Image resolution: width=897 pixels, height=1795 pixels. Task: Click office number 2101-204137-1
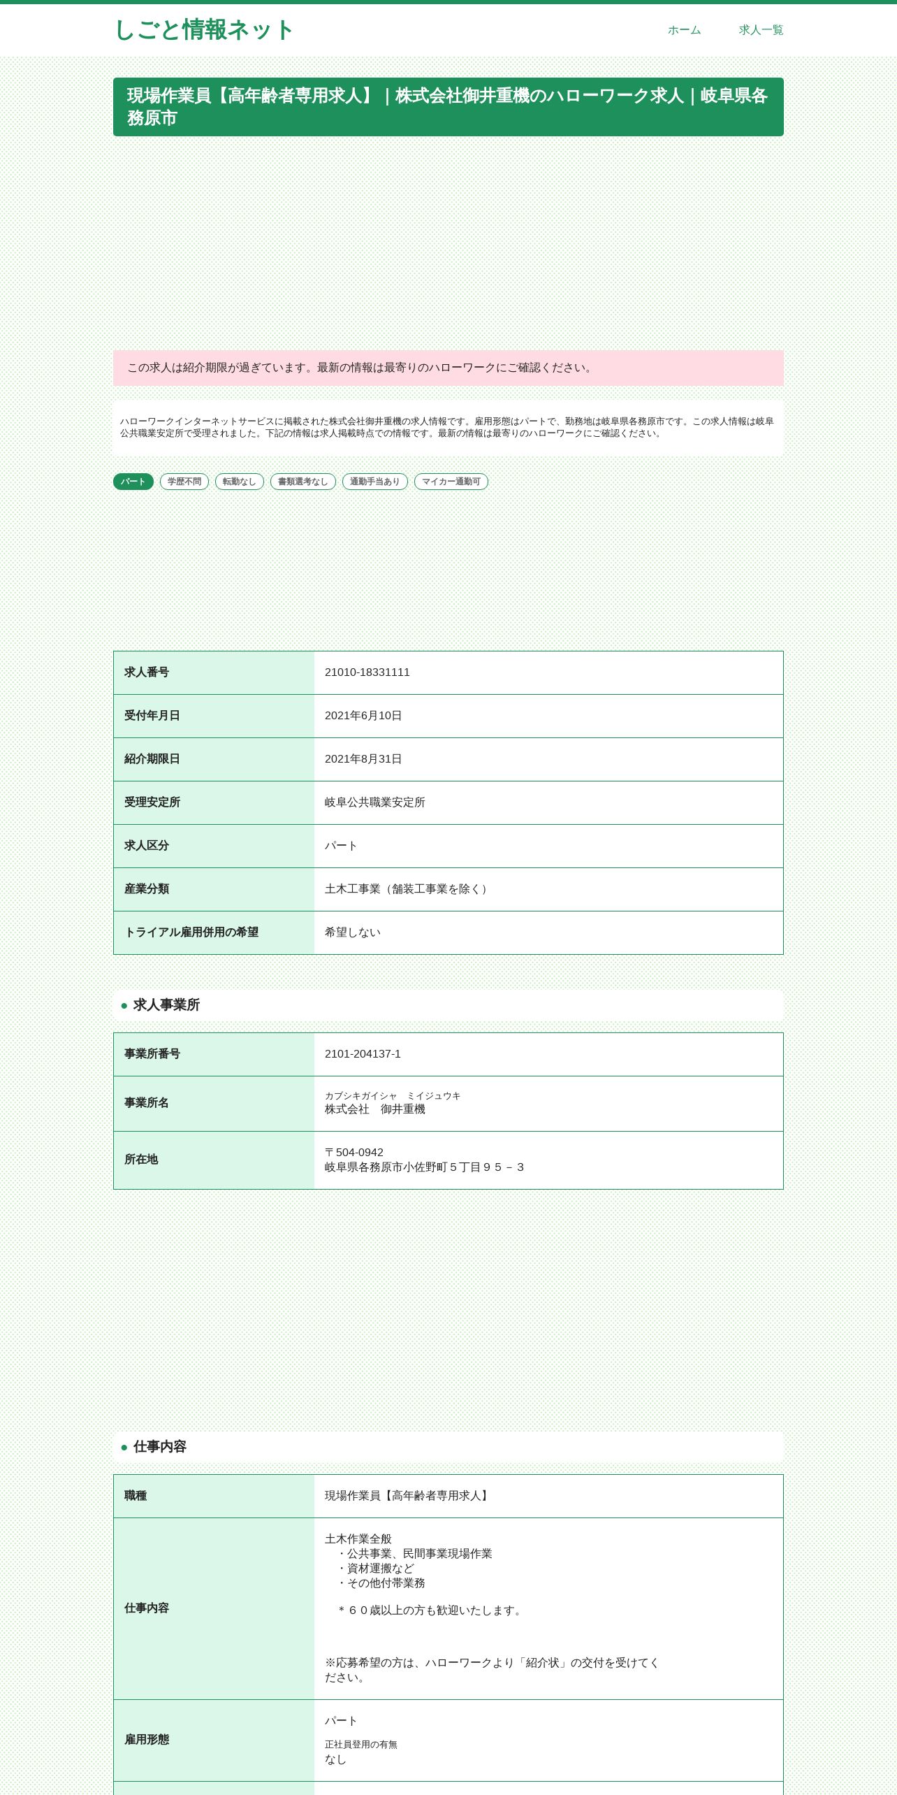363,1054
